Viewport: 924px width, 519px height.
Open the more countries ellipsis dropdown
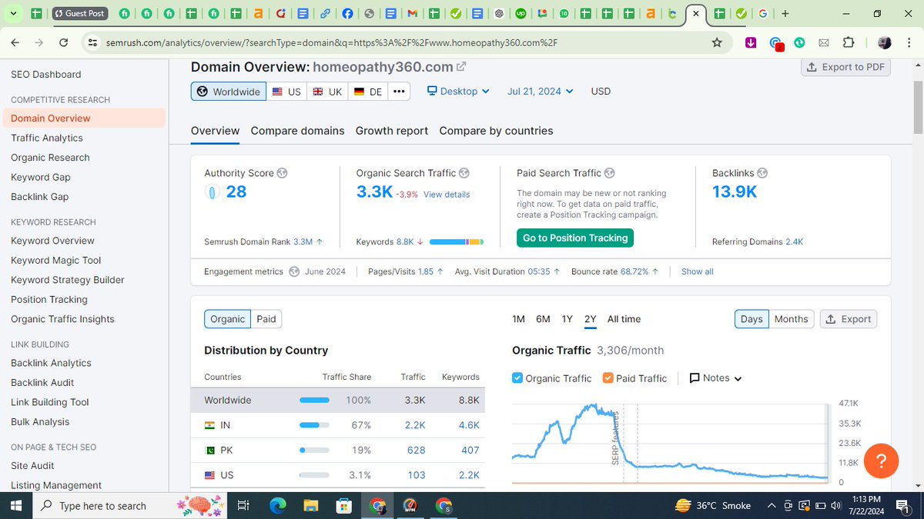click(x=398, y=91)
